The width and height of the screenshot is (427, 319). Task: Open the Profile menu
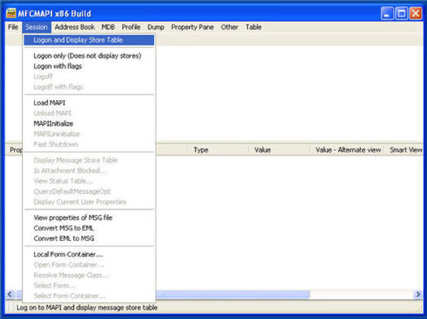point(131,27)
